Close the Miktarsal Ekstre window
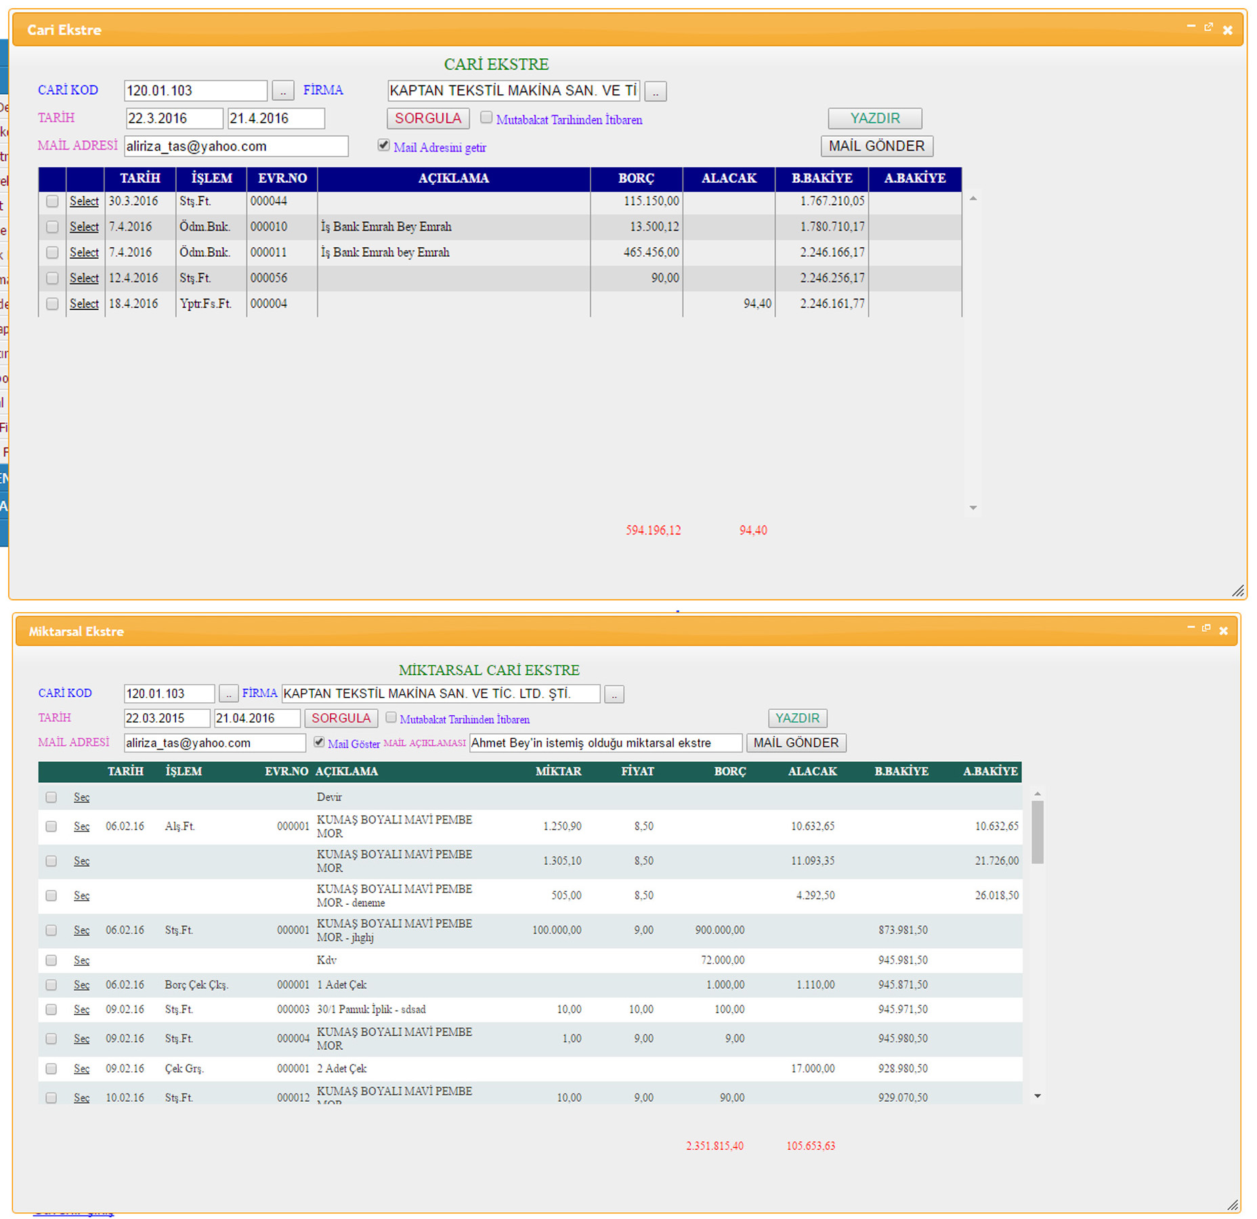 tap(1223, 631)
